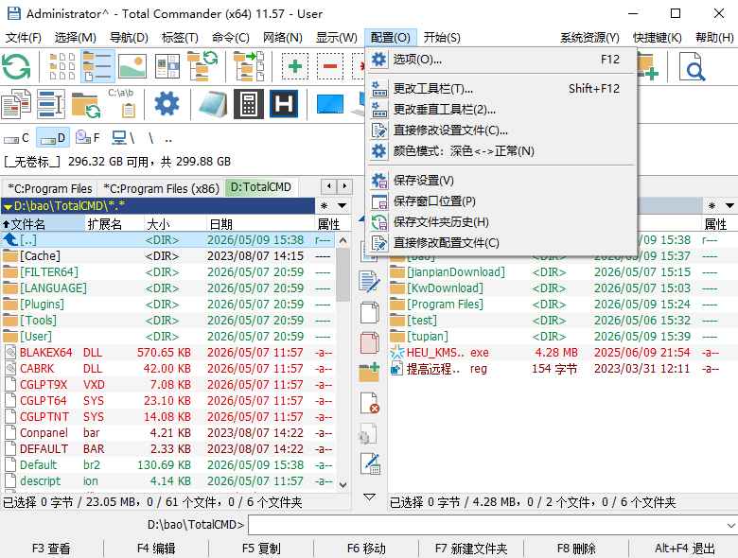Viewport: 738px width, 558px height.
Task: Click F7 新建文件夹 button
Action: (x=471, y=549)
